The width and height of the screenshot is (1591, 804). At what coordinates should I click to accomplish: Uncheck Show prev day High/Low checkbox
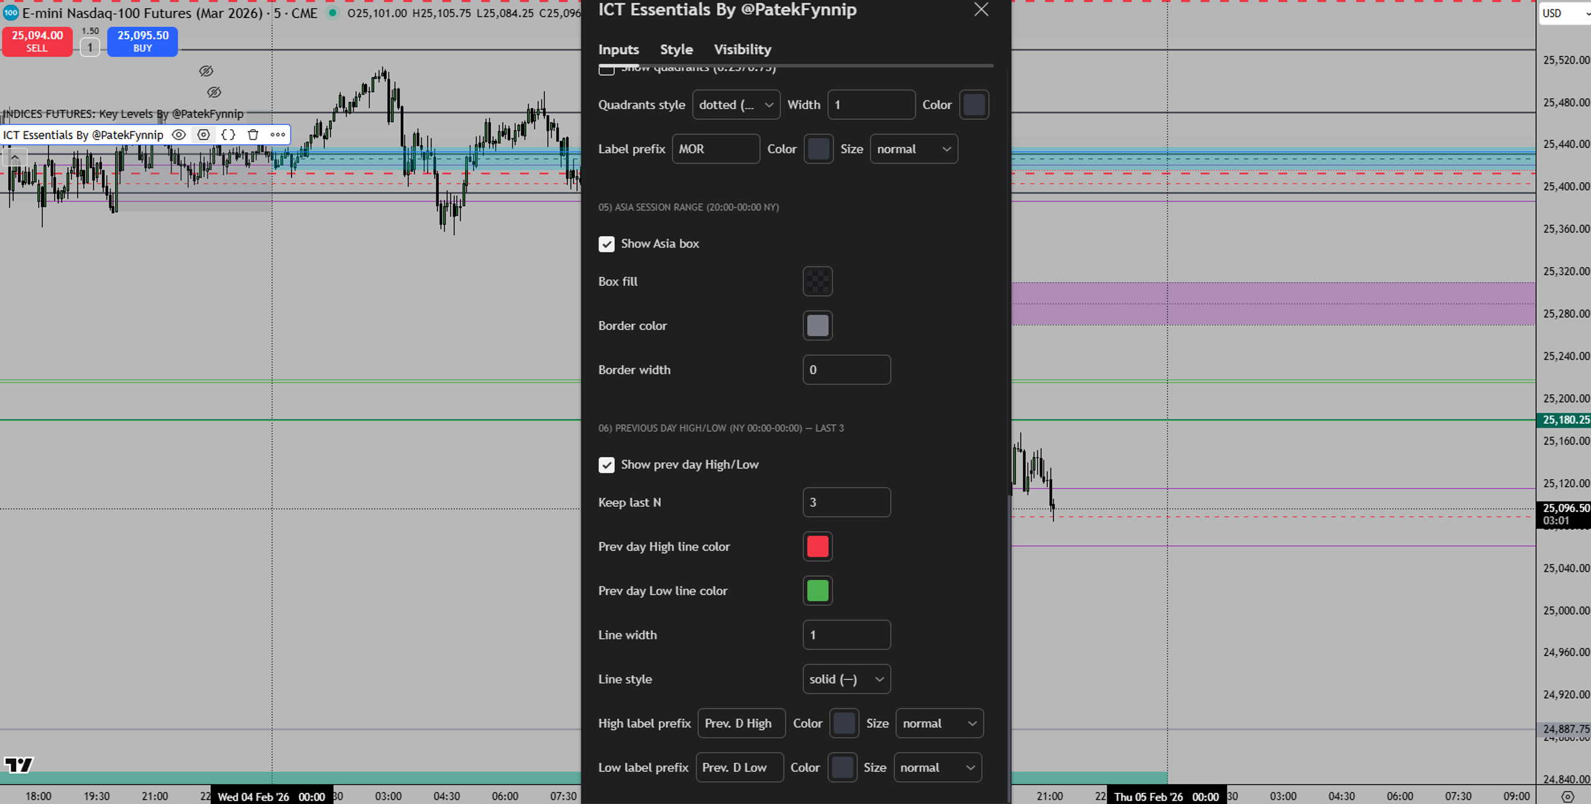pyautogui.click(x=607, y=465)
